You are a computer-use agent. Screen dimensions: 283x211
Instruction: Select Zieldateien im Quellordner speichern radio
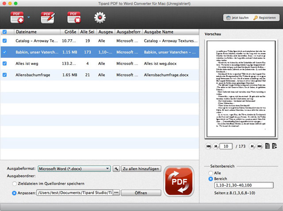pyautogui.click(x=15, y=184)
